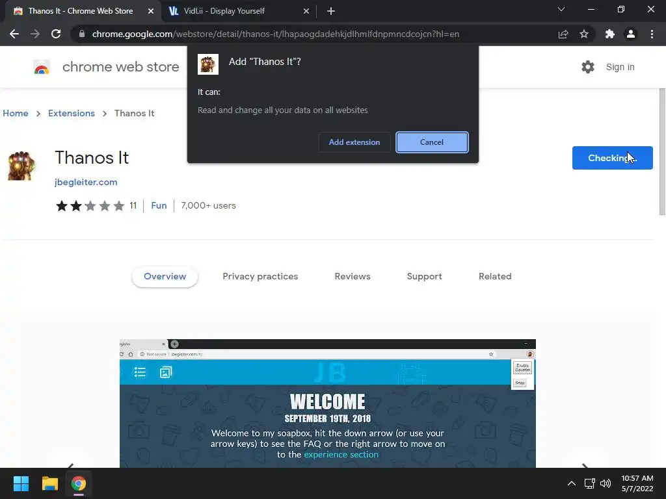Viewport: 666px width, 499px height.
Task: Click the blue Checking button
Action: (613, 158)
